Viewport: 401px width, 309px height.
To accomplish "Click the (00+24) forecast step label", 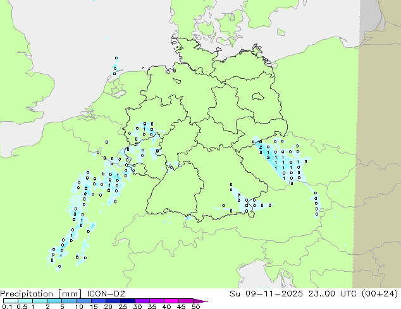I will pyautogui.click(x=380, y=294).
